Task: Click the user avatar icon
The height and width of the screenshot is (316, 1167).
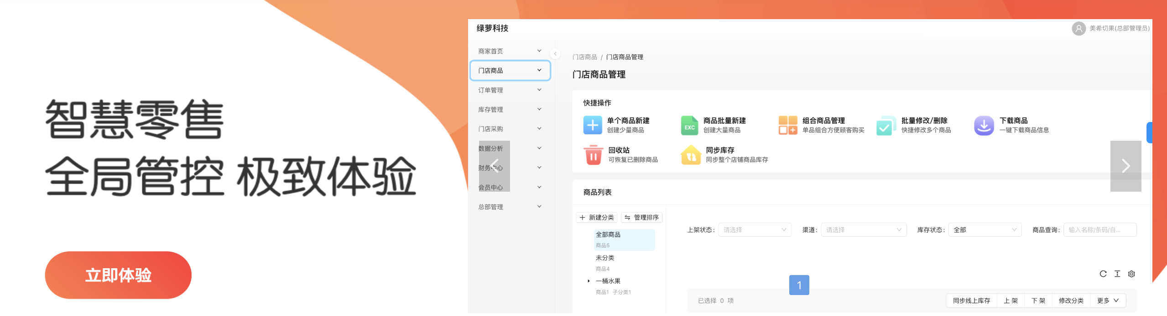Action: point(1078,29)
